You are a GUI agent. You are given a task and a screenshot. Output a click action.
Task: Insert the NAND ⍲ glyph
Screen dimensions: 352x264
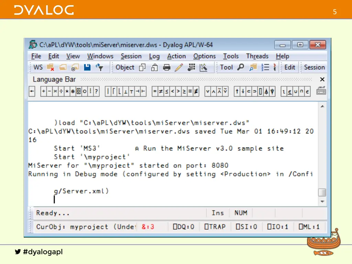[219, 91]
